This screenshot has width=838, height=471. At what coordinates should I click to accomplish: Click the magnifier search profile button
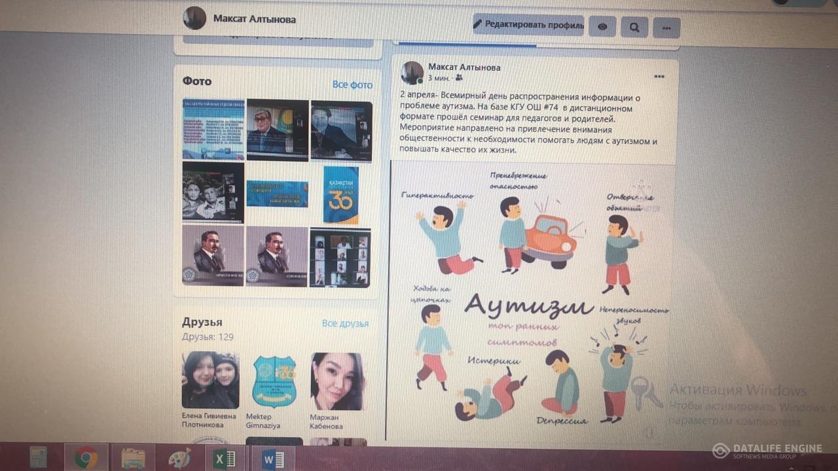[634, 27]
